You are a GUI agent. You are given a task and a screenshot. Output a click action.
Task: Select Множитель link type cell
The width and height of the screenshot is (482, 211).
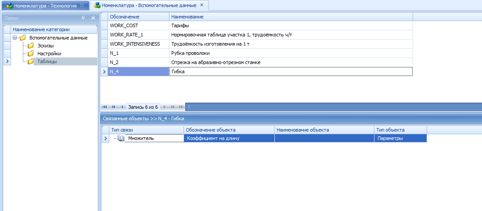pos(154,139)
